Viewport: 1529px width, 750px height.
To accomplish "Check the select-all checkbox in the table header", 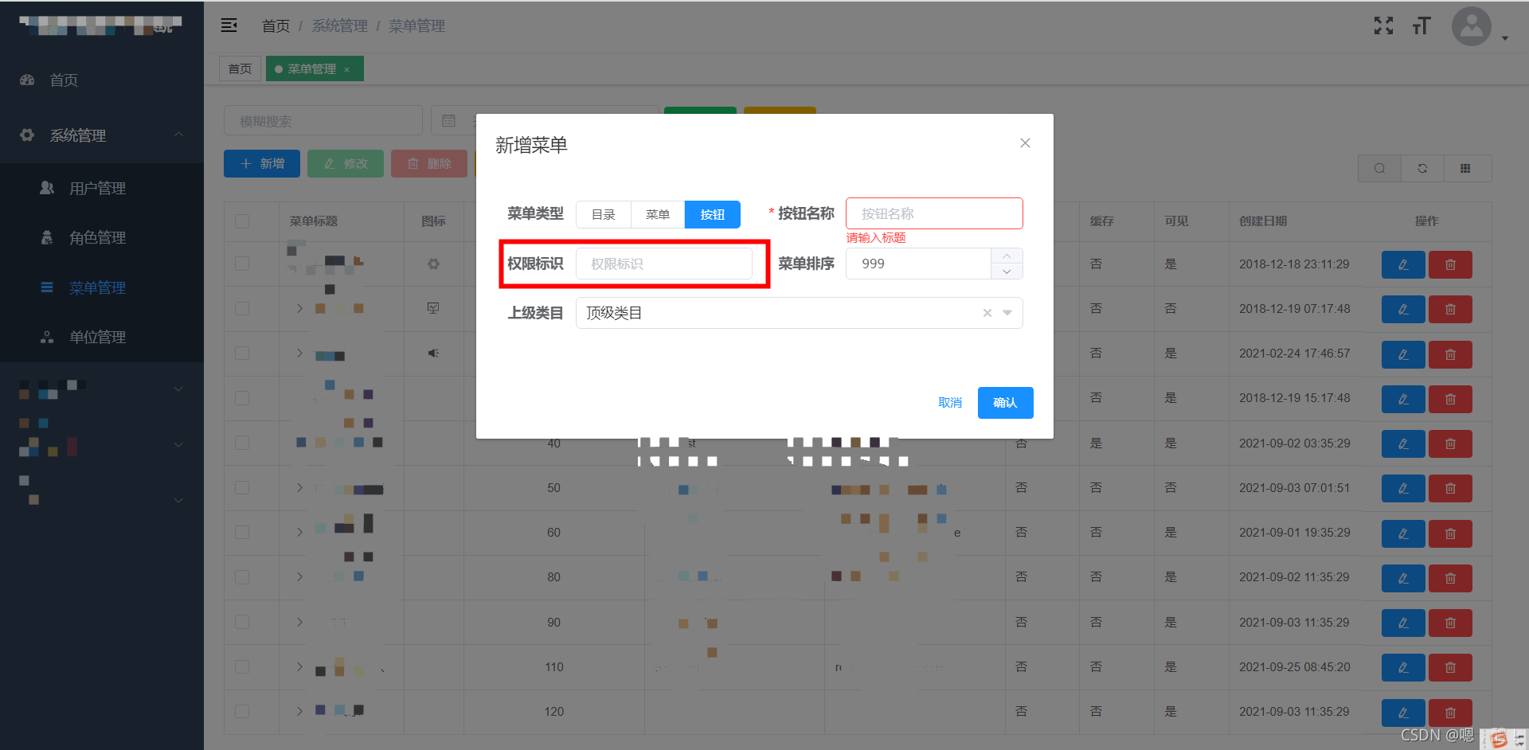I will (x=241, y=221).
